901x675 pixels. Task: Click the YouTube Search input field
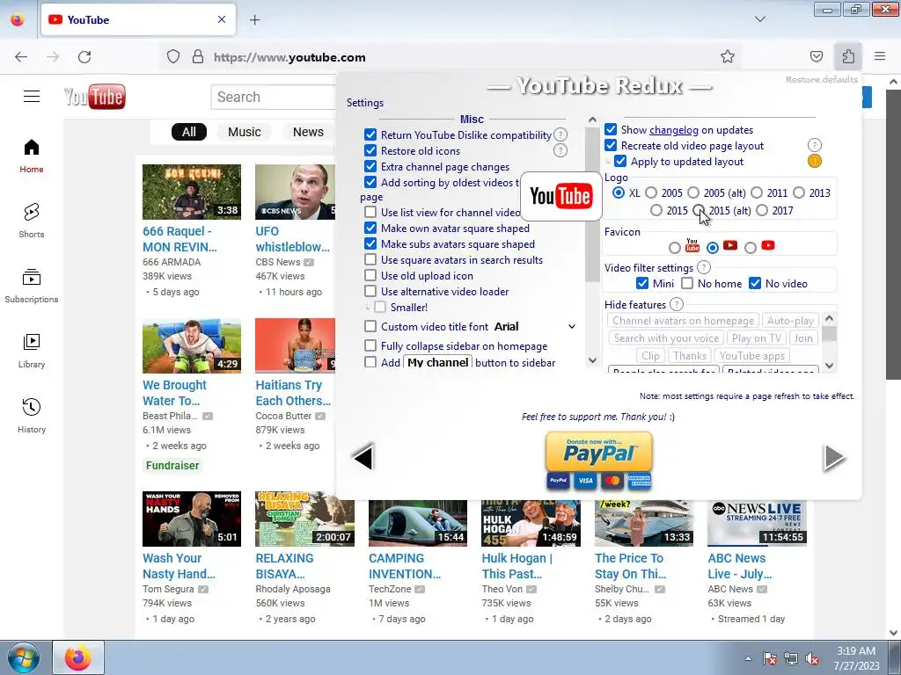(x=274, y=97)
